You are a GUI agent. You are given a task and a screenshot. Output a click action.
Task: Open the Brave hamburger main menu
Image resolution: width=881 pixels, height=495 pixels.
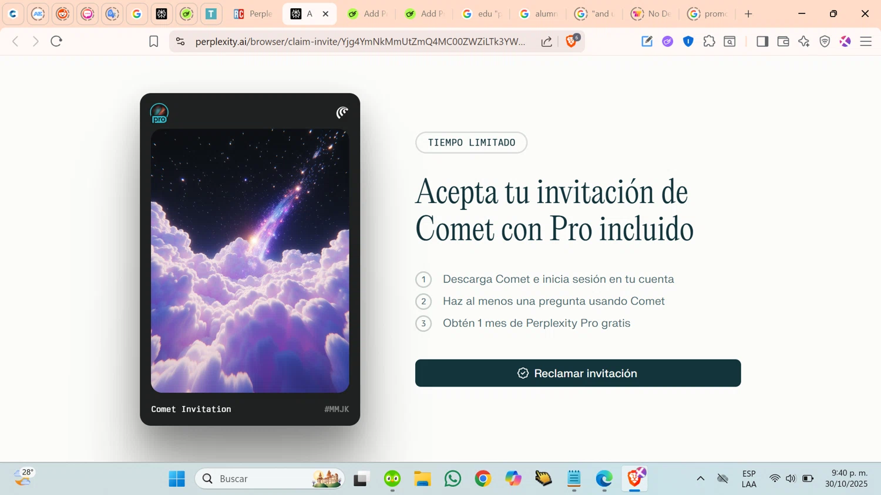click(866, 41)
